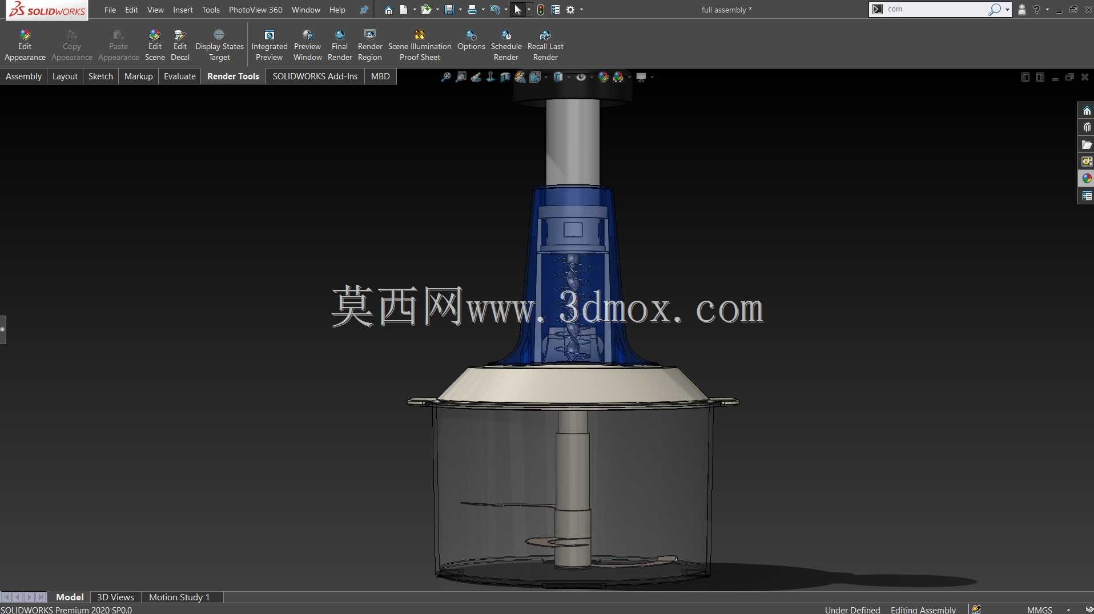
Task: Click the Open file icon
Action: coord(426,10)
